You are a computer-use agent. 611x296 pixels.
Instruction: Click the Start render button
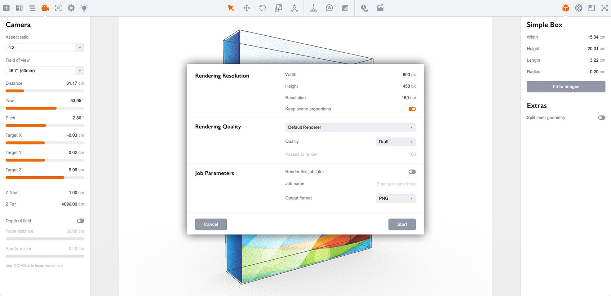pyautogui.click(x=402, y=224)
